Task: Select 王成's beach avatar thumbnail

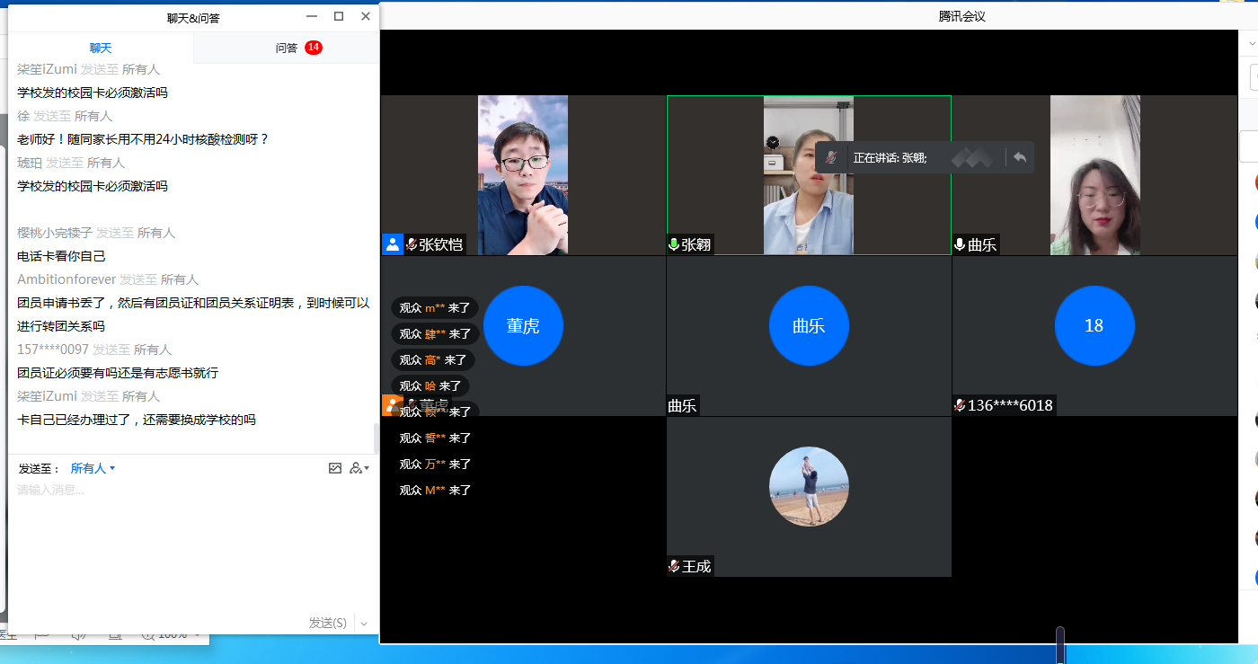Action: [x=809, y=486]
